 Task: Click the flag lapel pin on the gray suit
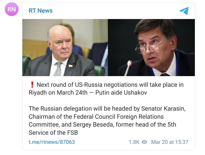coord(71,66)
